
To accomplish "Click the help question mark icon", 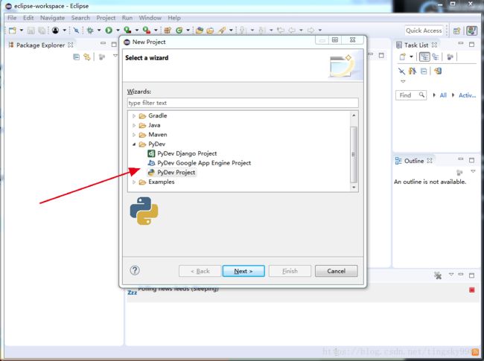I will click(135, 270).
